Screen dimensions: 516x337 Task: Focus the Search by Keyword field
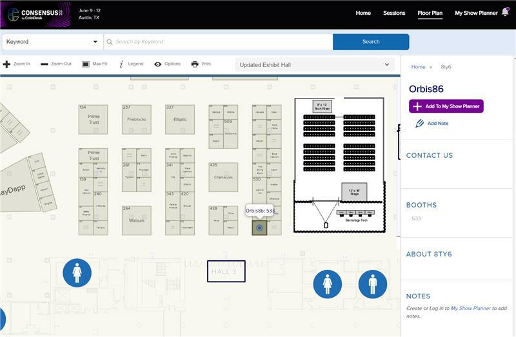click(218, 42)
